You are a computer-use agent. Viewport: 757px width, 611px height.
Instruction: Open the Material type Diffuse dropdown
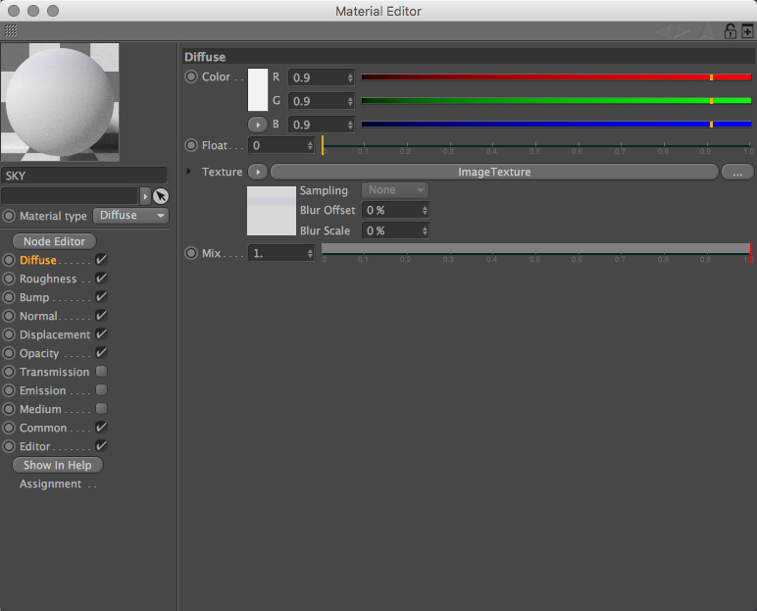click(x=130, y=216)
